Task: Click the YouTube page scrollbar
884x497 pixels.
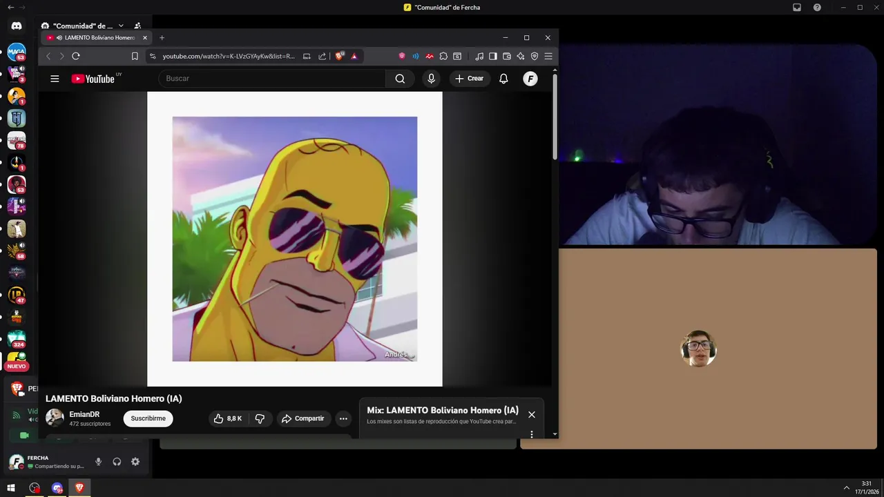Action: [x=555, y=117]
